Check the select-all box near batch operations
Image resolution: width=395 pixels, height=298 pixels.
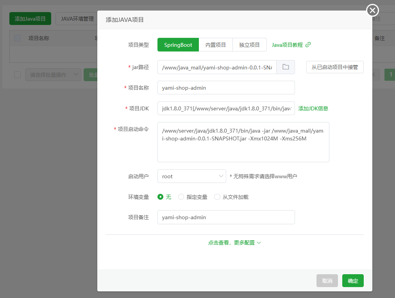pos(17,74)
